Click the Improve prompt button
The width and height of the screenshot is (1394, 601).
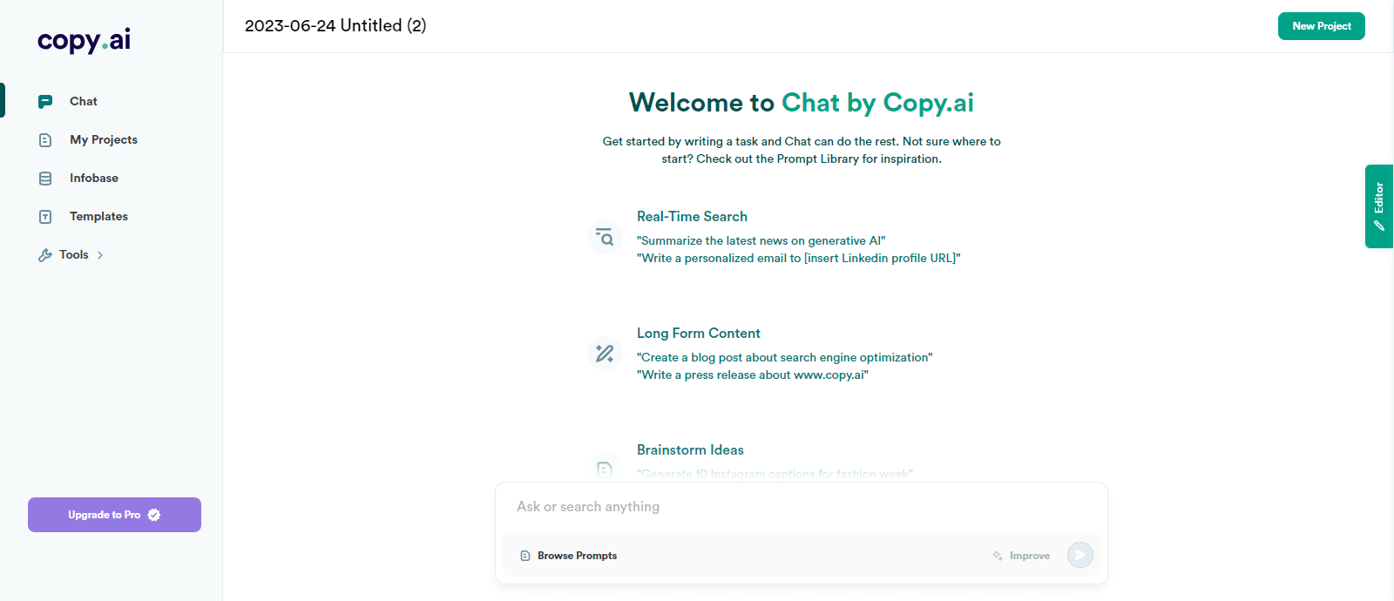point(1021,556)
